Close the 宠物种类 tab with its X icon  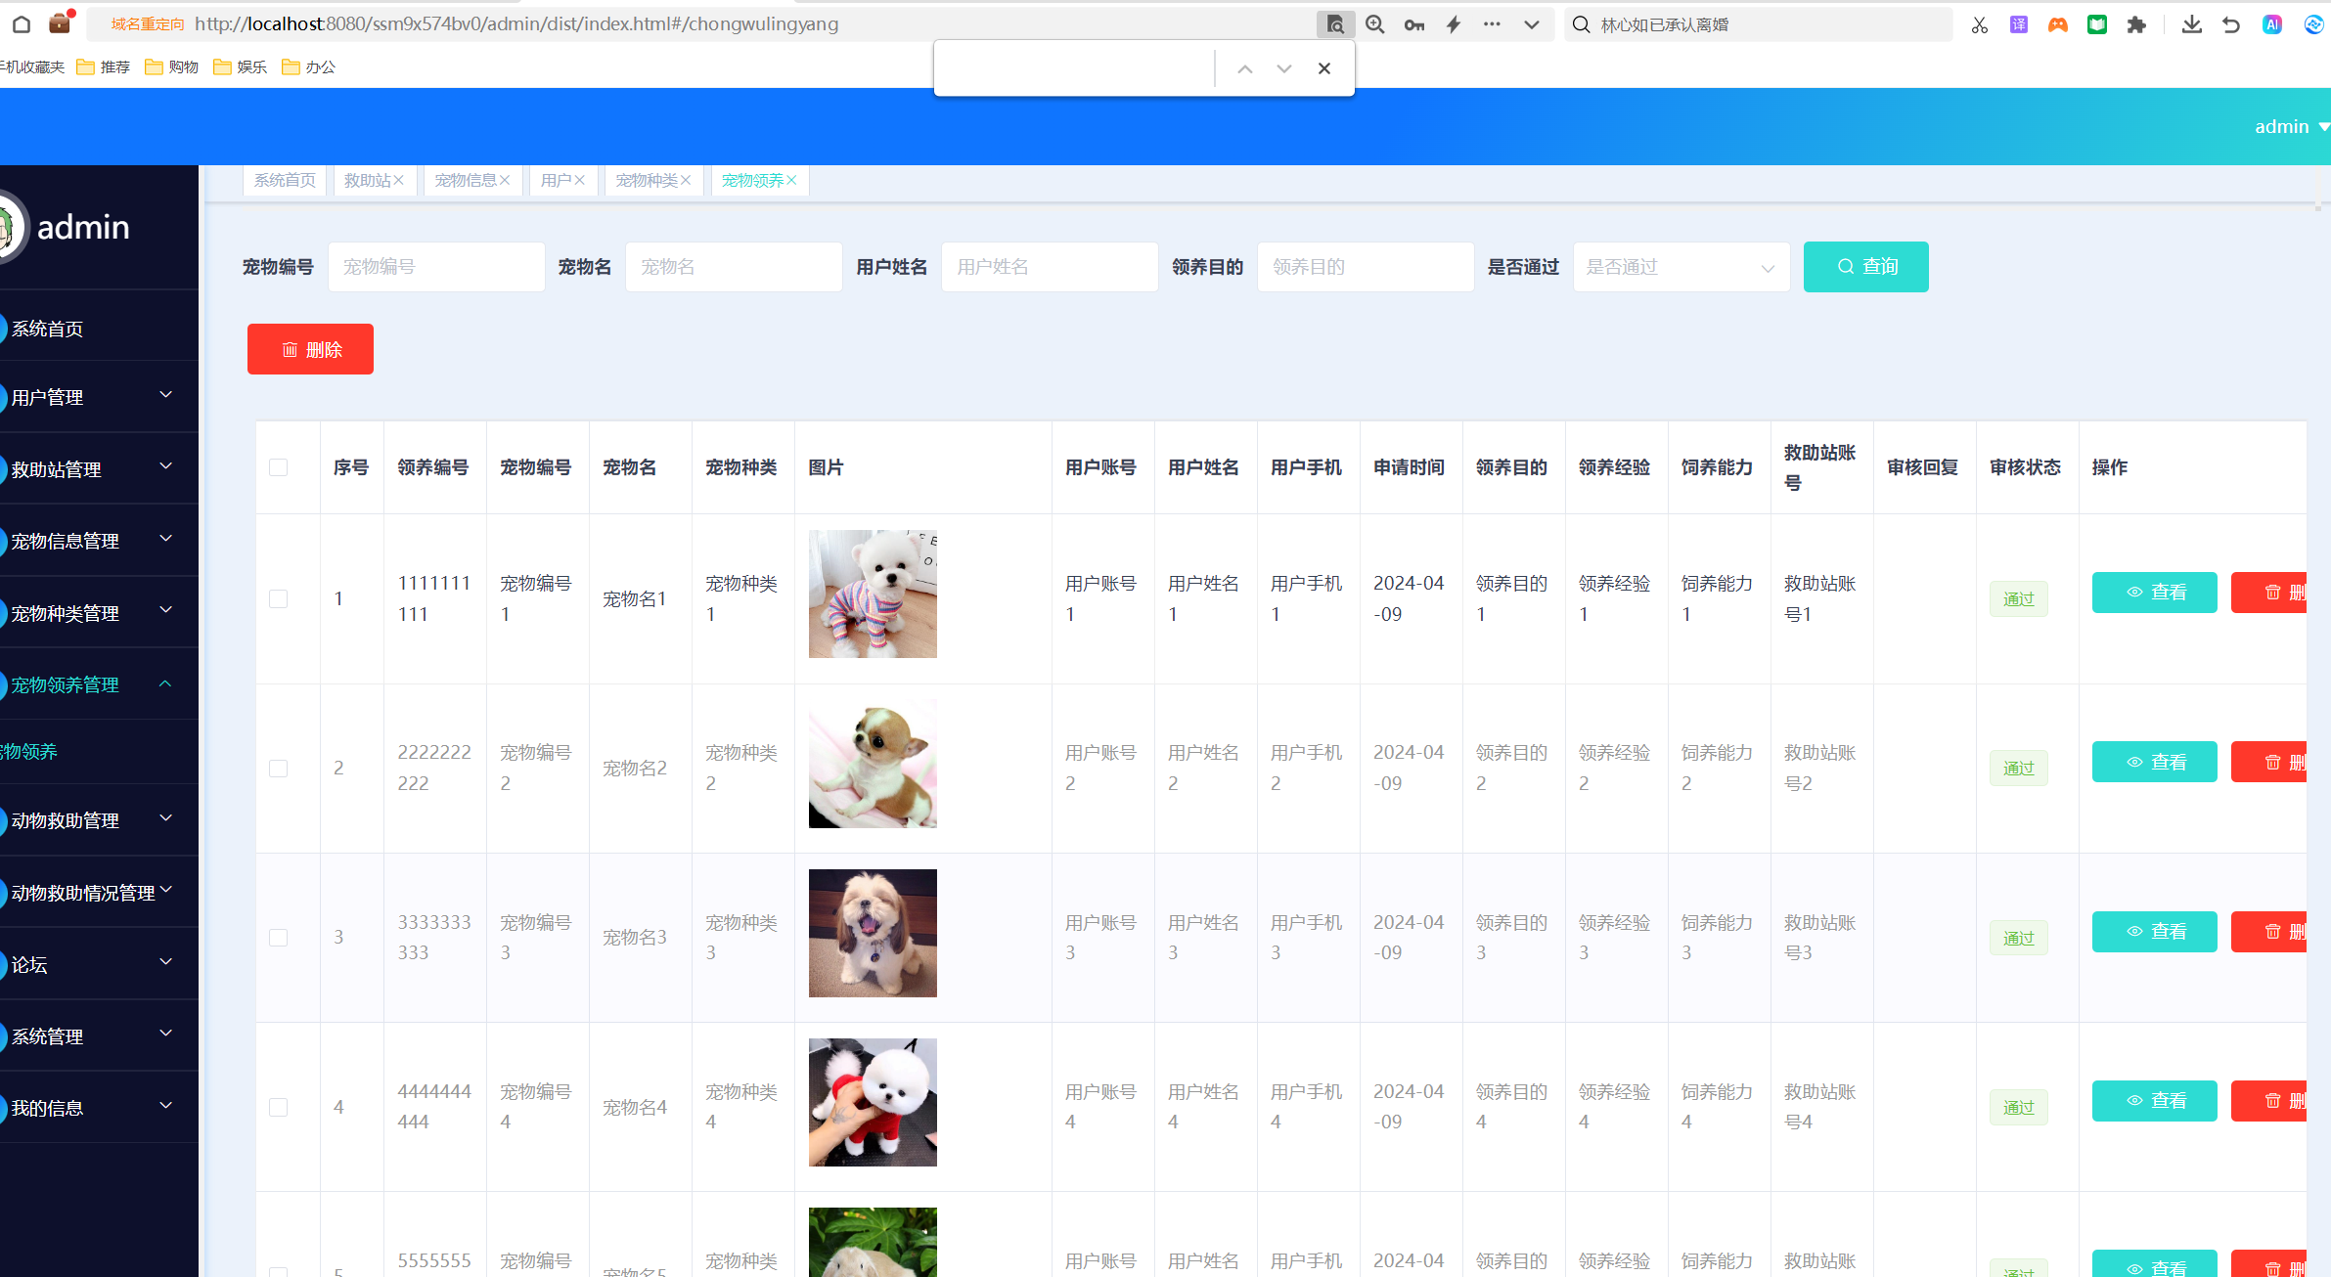pyautogui.click(x=686, y=180)
